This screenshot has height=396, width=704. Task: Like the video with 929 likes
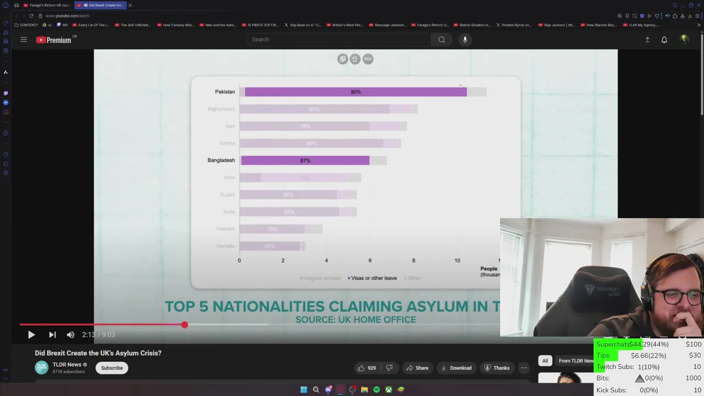[x=367, y=368]
